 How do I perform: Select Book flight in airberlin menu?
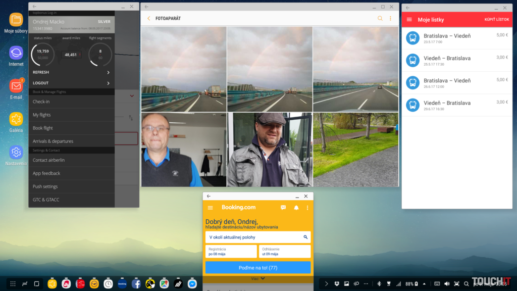[x=43, y=128]
